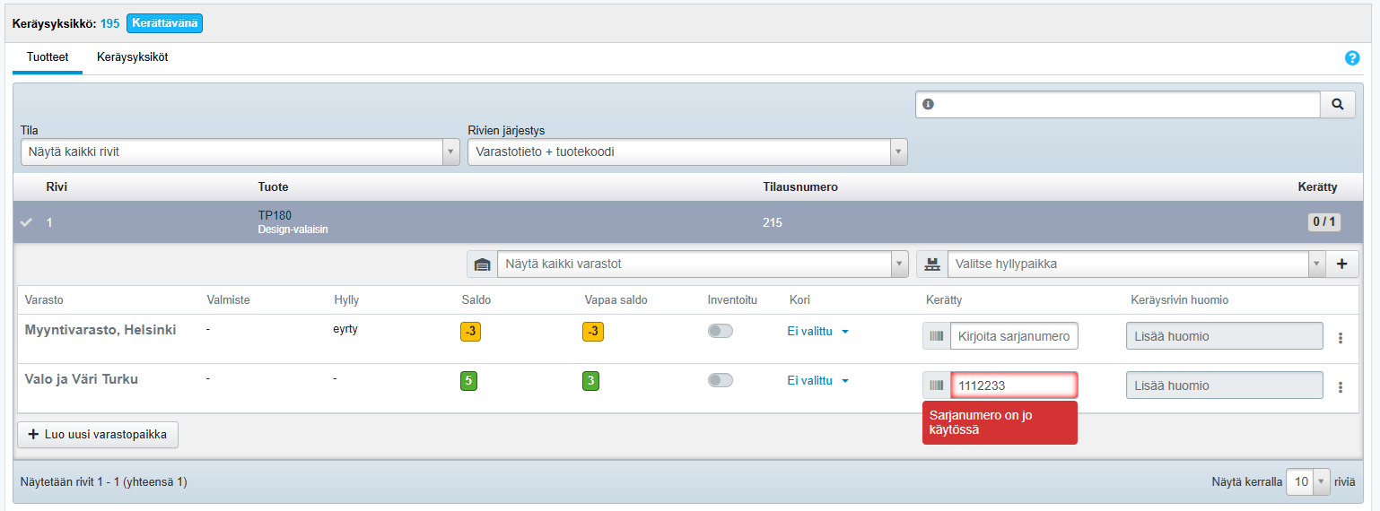Open the Rivien järjestys dropdown
The height and width of the screenshot is (511, 1380).
coord(686,152)
